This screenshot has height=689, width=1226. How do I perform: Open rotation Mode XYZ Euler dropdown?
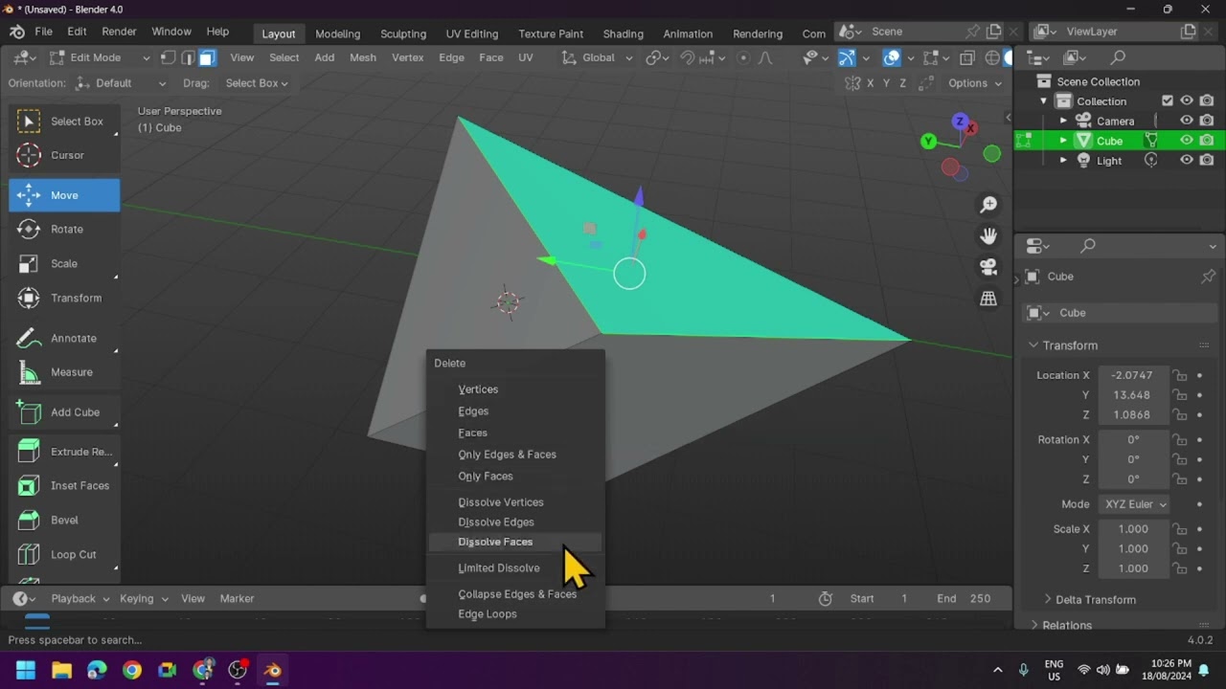(x=1135, y=504)
